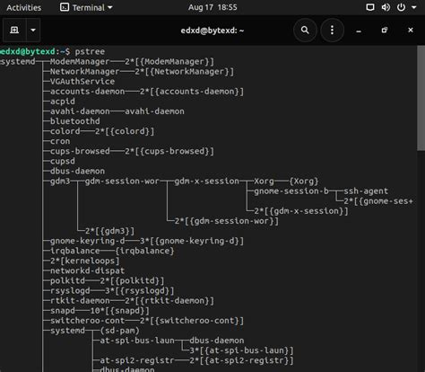Click the networkd-dispat line
425x372 pixels.
(87, 270)
